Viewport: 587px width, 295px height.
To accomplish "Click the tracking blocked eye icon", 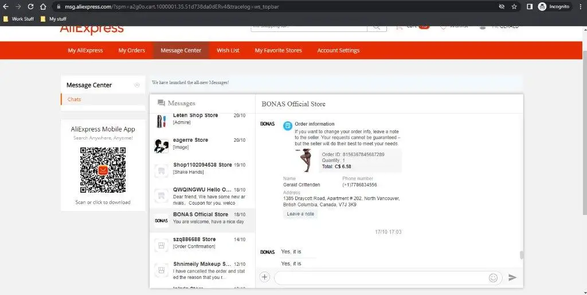I will click(x=502, y=7).
